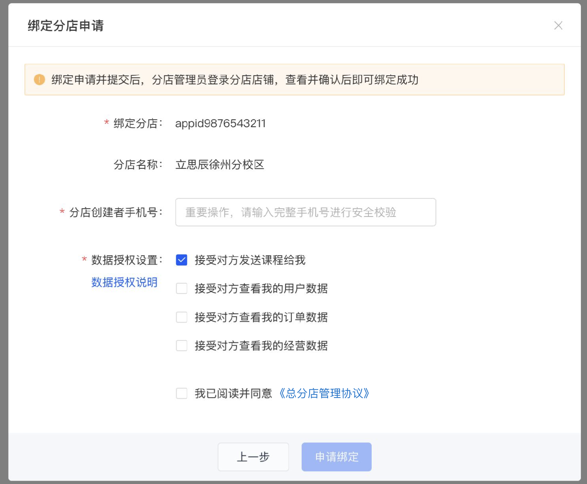
Task: Select the appid9876543211 text
Action: point(221,123)
